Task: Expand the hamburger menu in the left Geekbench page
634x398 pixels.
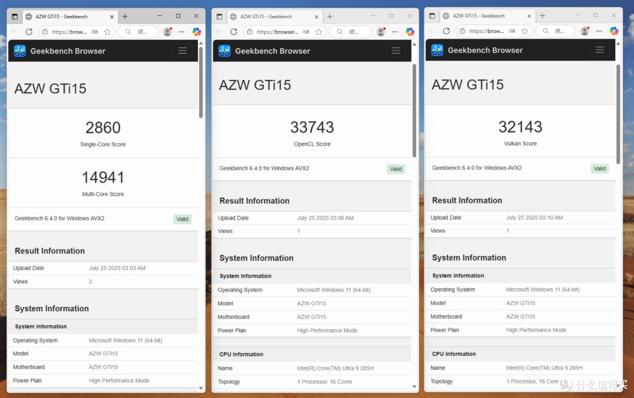Action: tap(183, 50)
